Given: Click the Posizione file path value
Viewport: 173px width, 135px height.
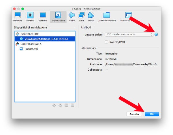Looking at the screenshot, I should point(132,64).
